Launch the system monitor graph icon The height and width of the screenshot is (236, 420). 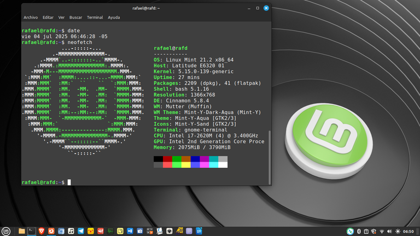(110, 231)
